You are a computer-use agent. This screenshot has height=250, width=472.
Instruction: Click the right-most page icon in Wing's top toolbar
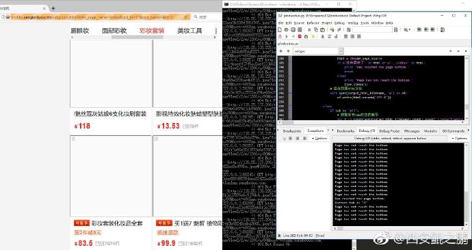pyautogui.click(x=443, y=30)
